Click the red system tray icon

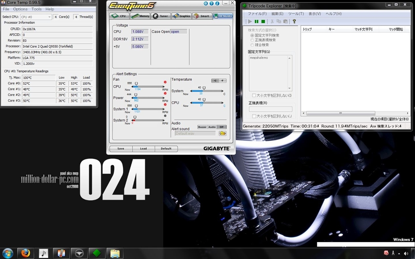(x=386, y=253)
